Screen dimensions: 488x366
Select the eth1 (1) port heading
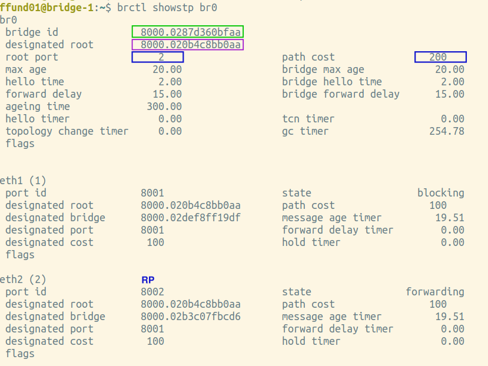click(23, 181)
